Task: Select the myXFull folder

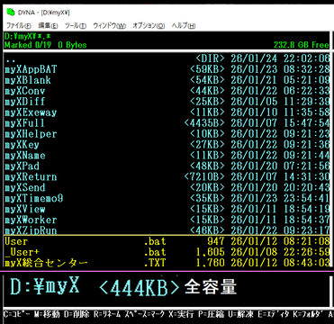Action: pyautogui.click(x=167, y=123)
